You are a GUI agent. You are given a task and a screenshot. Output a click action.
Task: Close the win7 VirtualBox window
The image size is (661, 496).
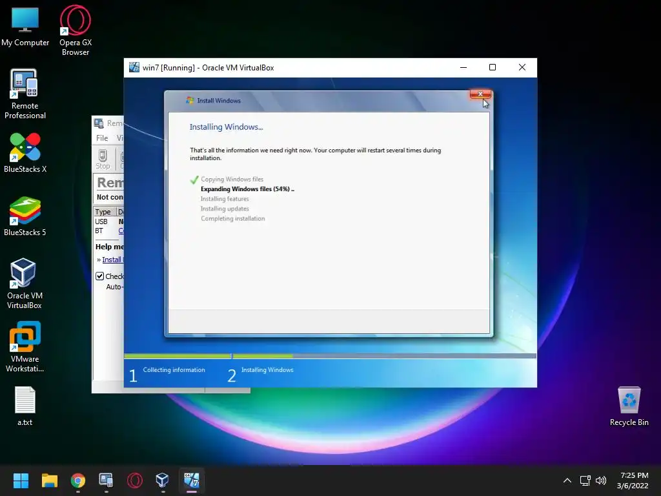522,67
